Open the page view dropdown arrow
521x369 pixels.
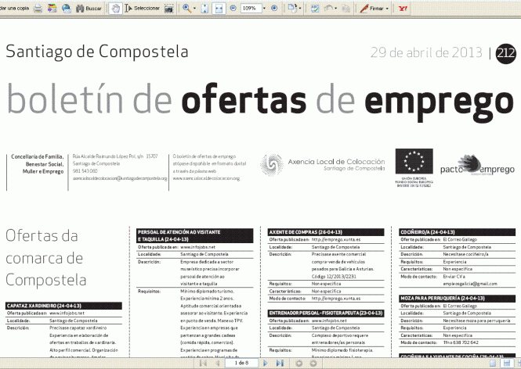click(x=300, y=9)
